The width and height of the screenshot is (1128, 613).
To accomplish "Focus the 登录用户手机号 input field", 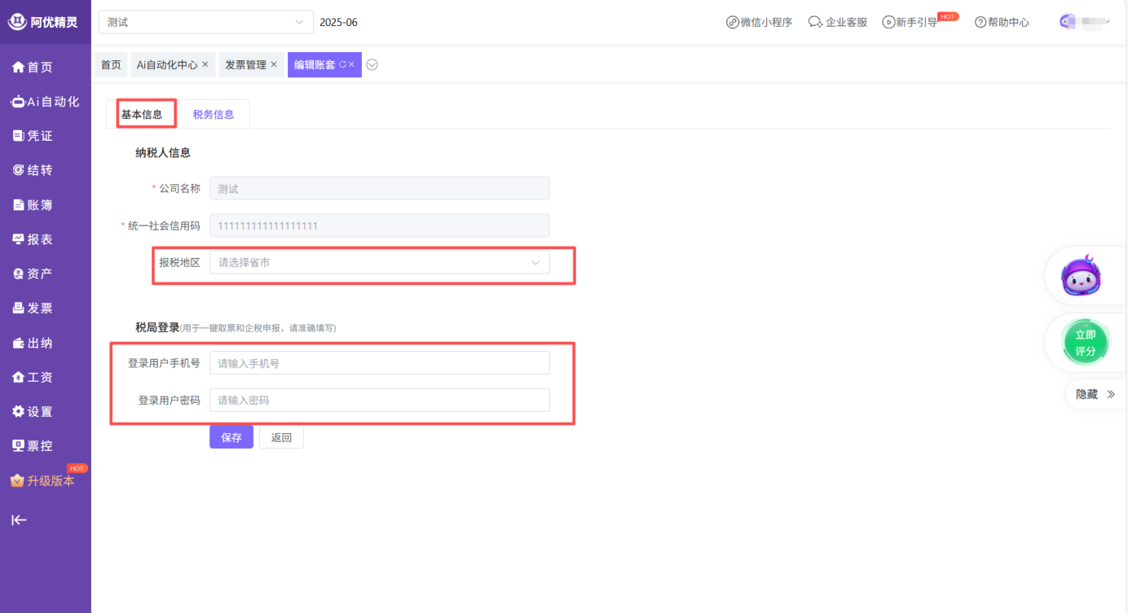I will 379,363.
